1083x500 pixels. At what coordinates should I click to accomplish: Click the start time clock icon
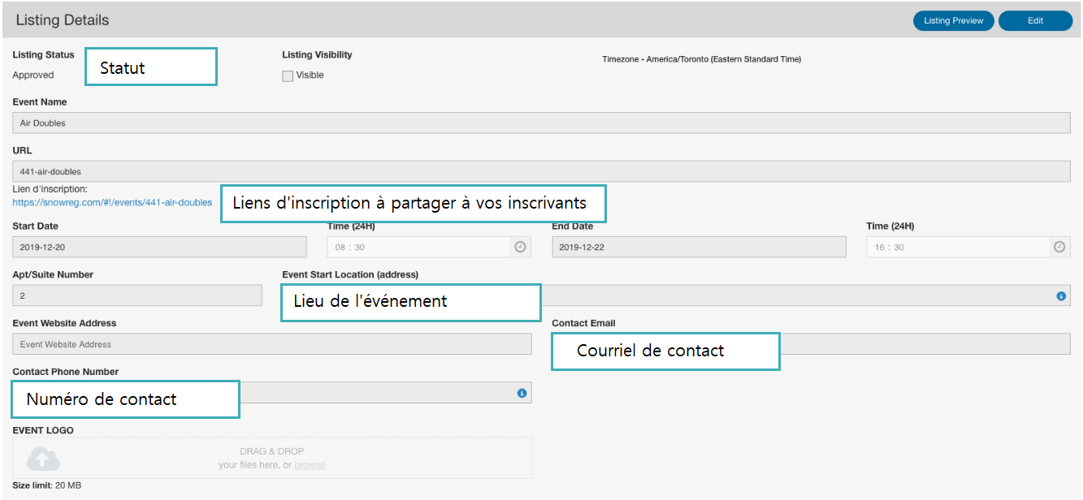tap(521, 247)
